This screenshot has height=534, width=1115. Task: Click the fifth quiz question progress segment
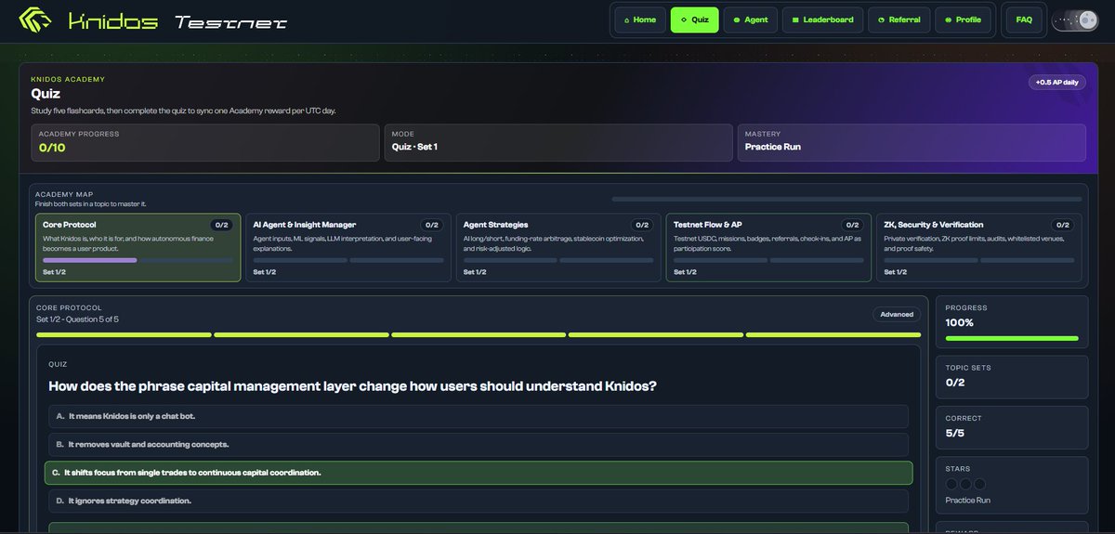pos(833,334)
